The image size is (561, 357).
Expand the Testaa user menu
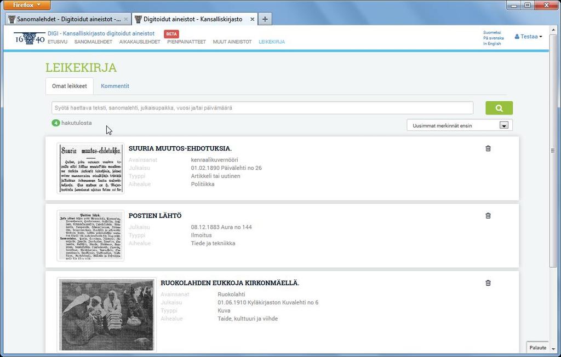tap(529, 37)
